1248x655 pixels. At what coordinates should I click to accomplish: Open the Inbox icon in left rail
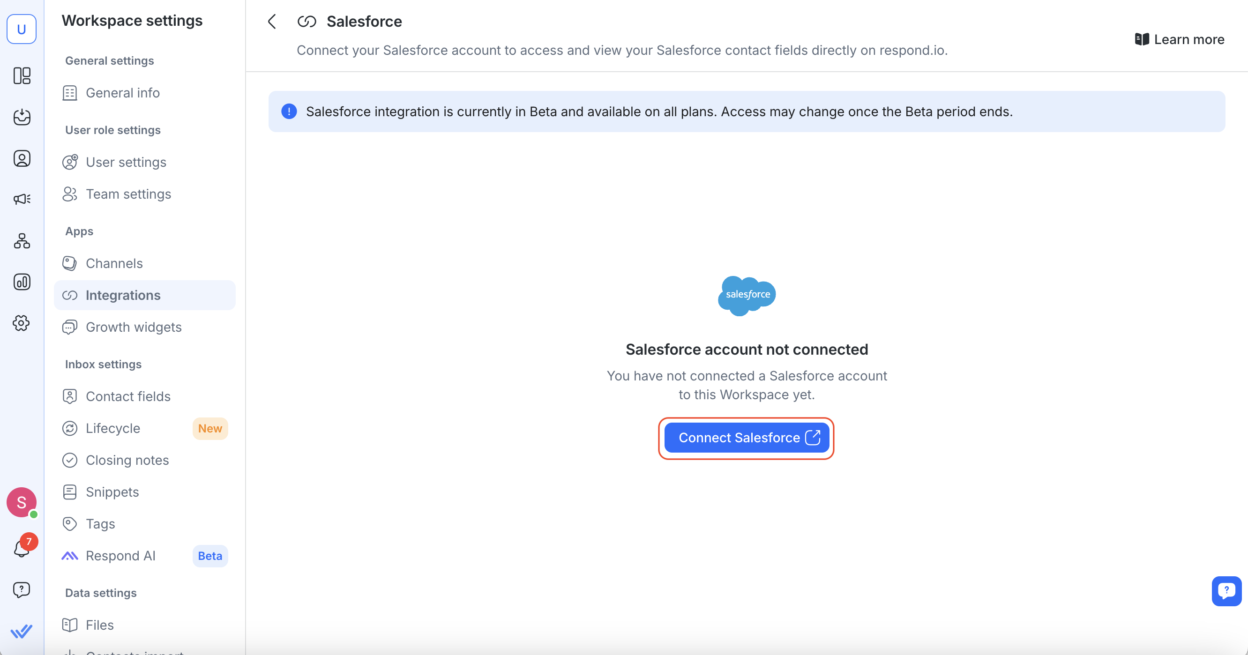click(22, 117)
